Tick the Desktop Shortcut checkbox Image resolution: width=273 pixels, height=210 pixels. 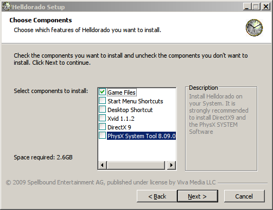102,109
